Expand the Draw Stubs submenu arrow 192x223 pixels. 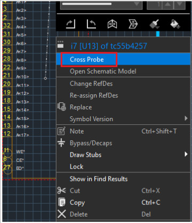pos(186,154)
